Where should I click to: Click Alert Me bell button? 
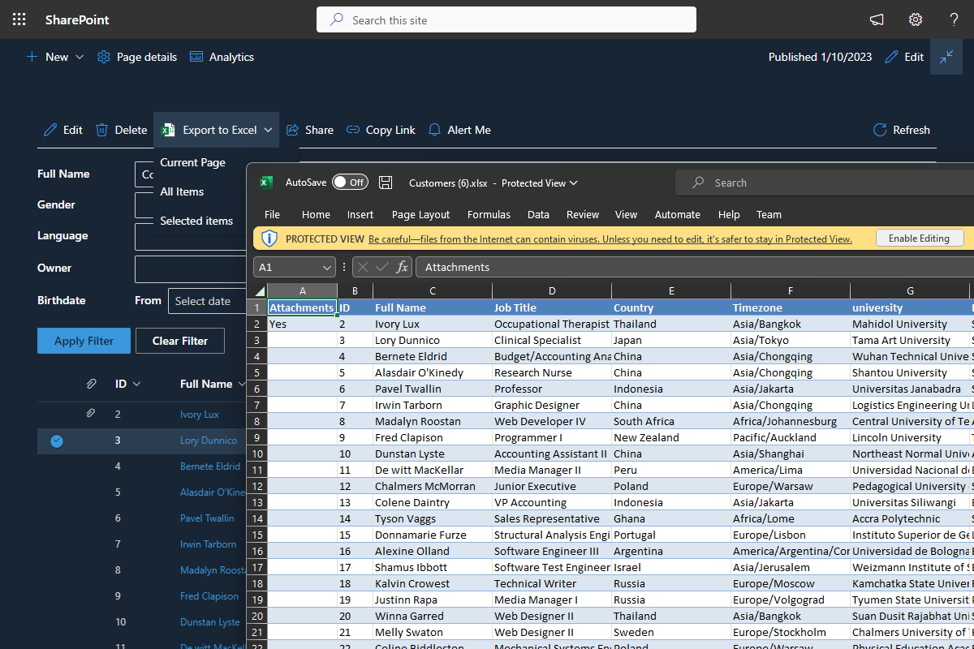(459, 130)
